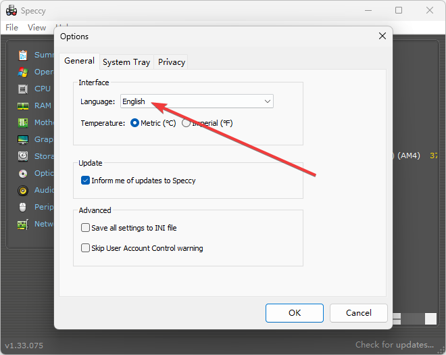Enable Skip User Account Control warning
The image size is (446, 355).
[x=142, y=248]
